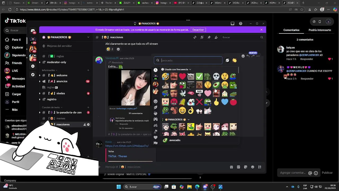This screenshot has height=191, width=339.
Task: Like MERLE comment heart
Action: [329, 79]
